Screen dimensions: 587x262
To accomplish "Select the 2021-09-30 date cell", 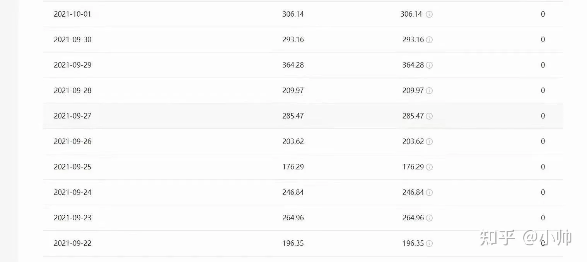I will [x=73, y=40].
